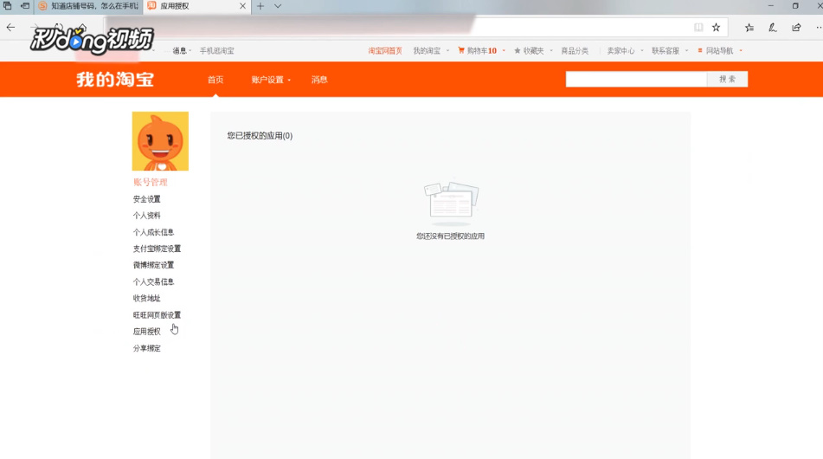Open the 消息 tab in orange bar
The width and height of the screenshot is (823, 459).
click(x=319, y=80)
